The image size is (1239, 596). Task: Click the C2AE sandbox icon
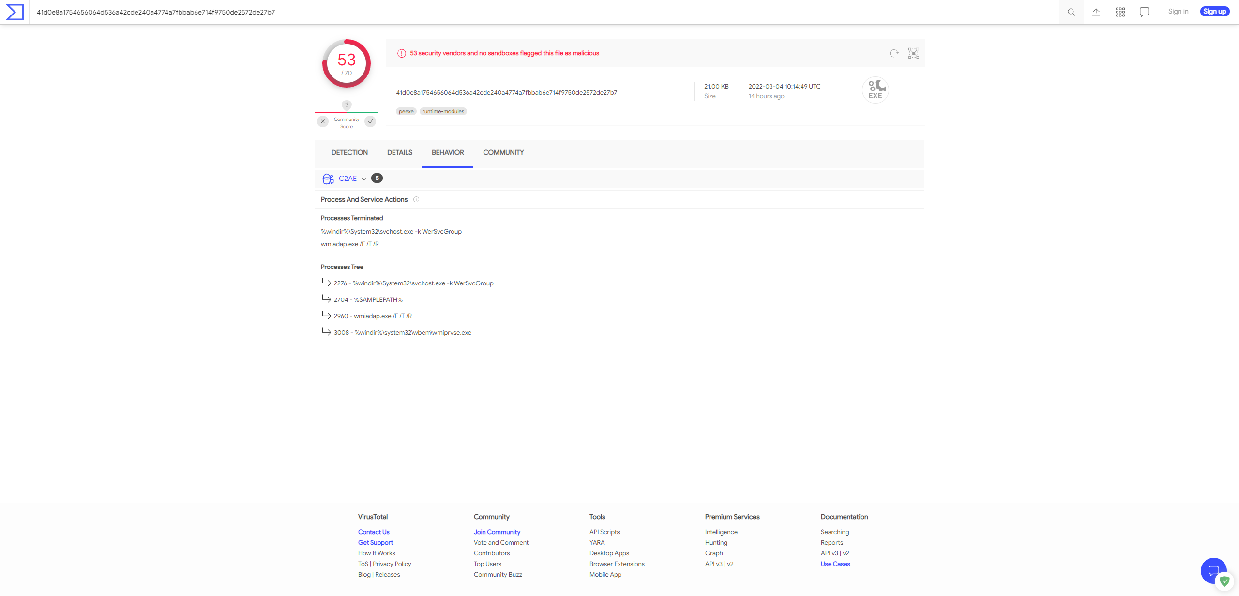click(x=328, y=179)
